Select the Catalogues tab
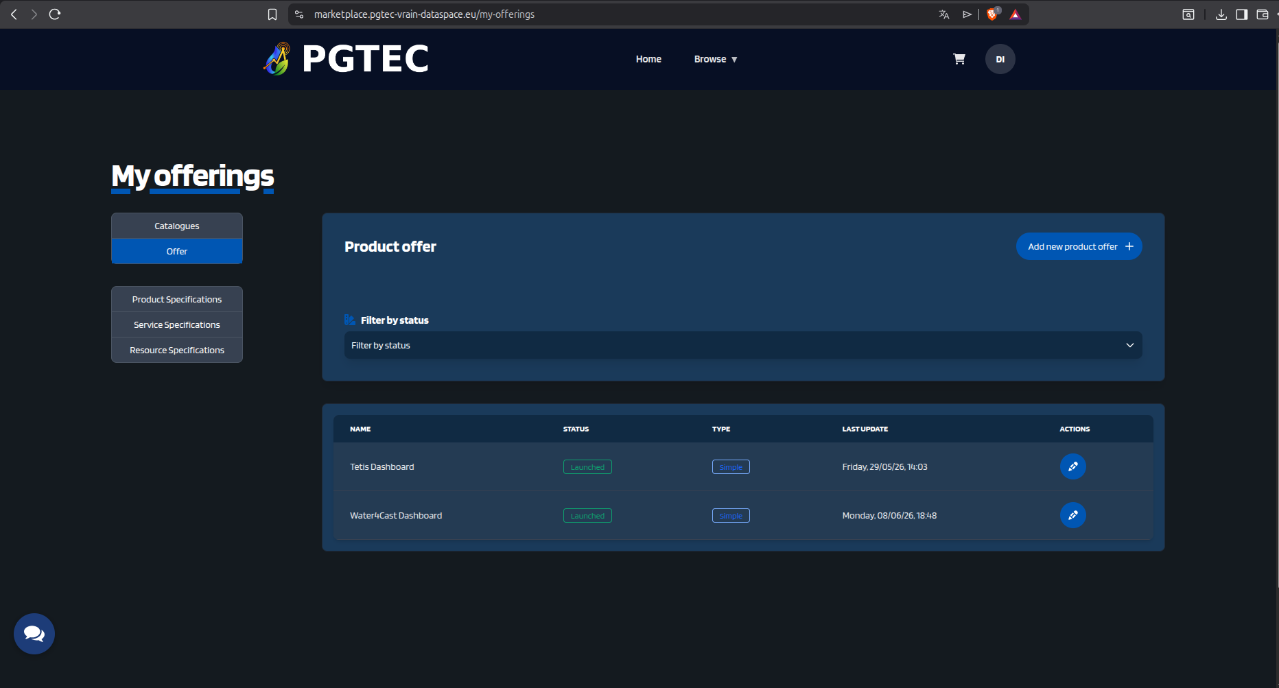Screen dimensions: 1279x688 (x=177, y=226)
